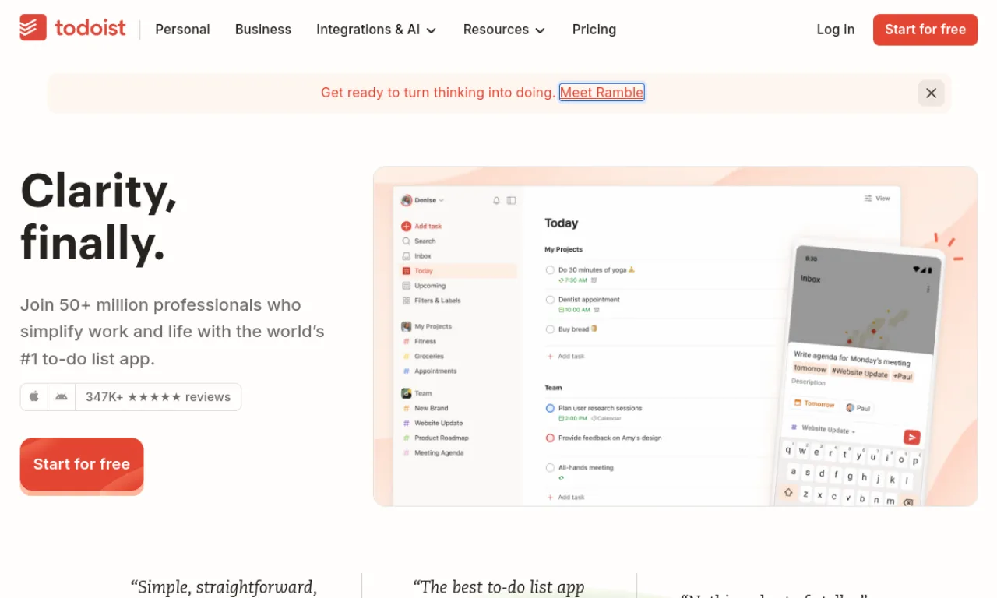This screenshot has width=997, height=598.
Task: Click the Android icon in reviews badge
Action: [x=62, y=397]
